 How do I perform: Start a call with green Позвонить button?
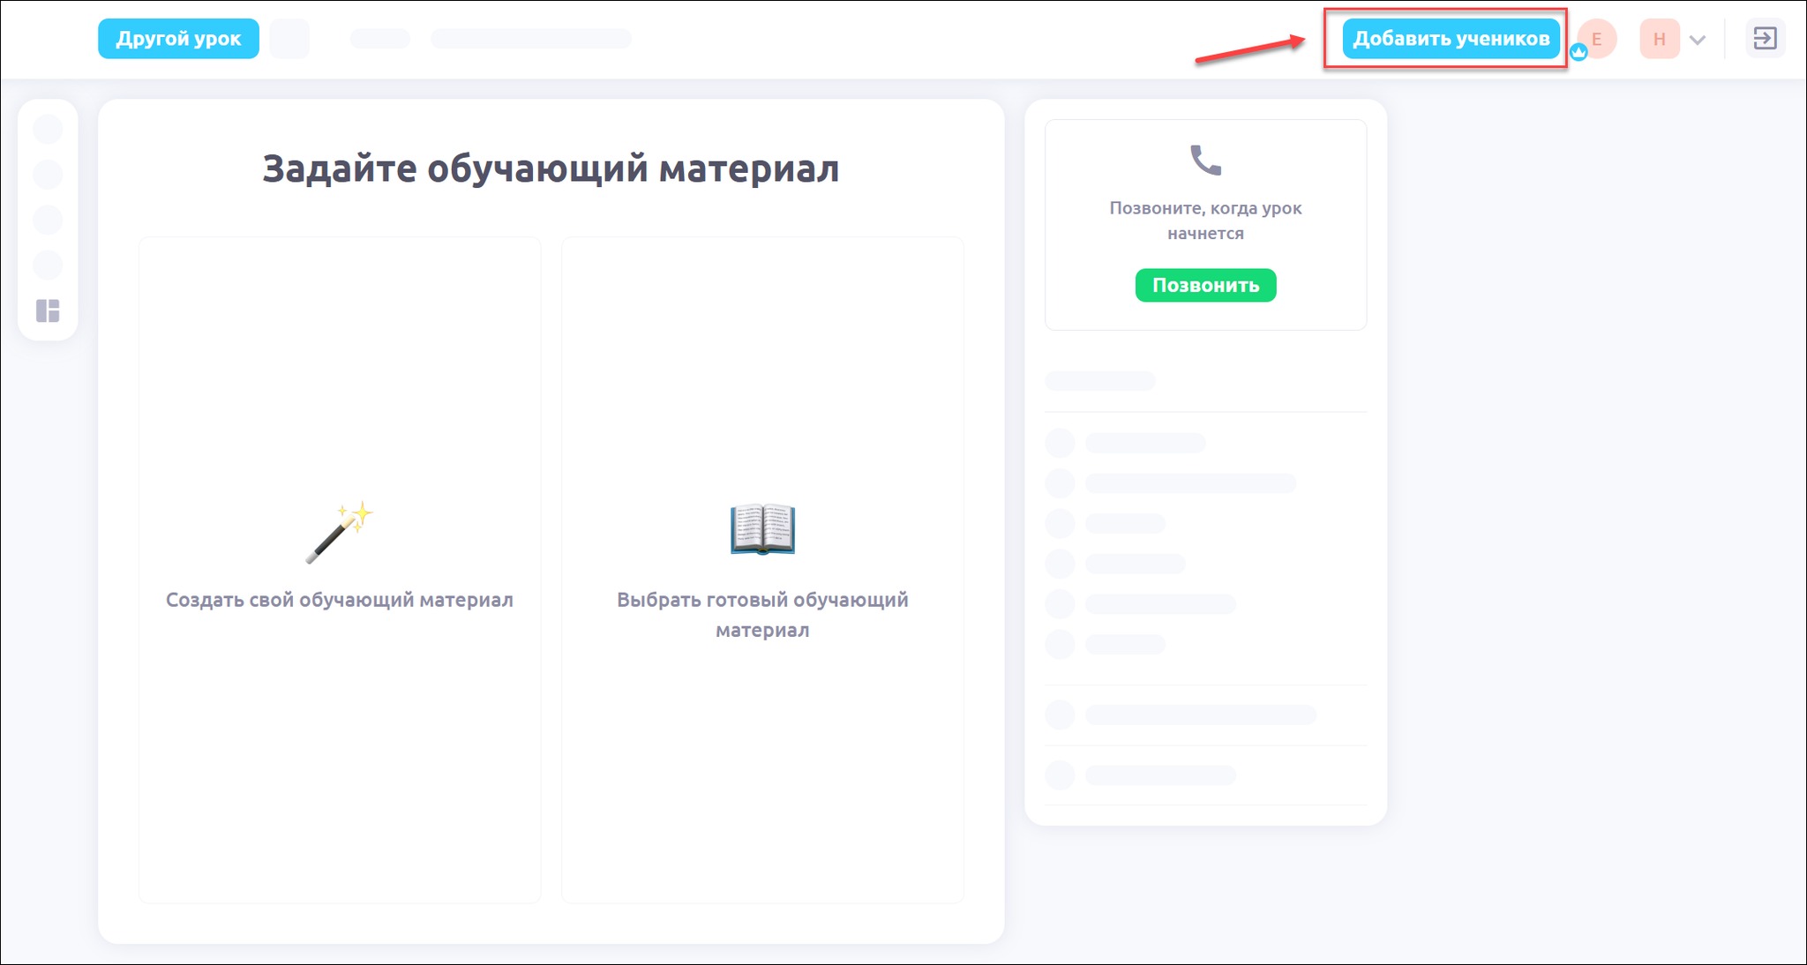click(1205, 285)
